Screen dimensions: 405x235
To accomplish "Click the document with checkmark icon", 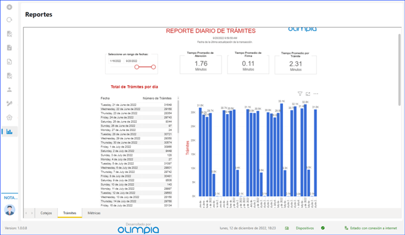I will click(9, 48).
